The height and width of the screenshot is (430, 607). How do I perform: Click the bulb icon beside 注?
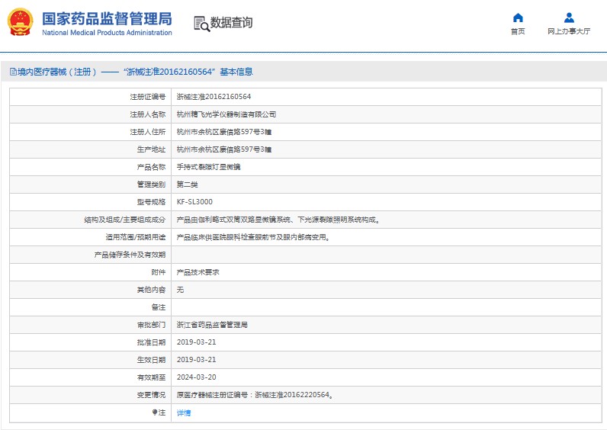[x=155, y=412]
